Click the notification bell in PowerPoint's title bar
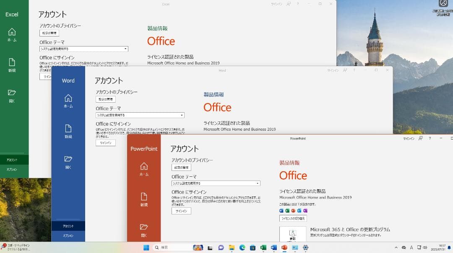Image resolution: width=453 pixels, height=253 pixels. pos(420,138)
